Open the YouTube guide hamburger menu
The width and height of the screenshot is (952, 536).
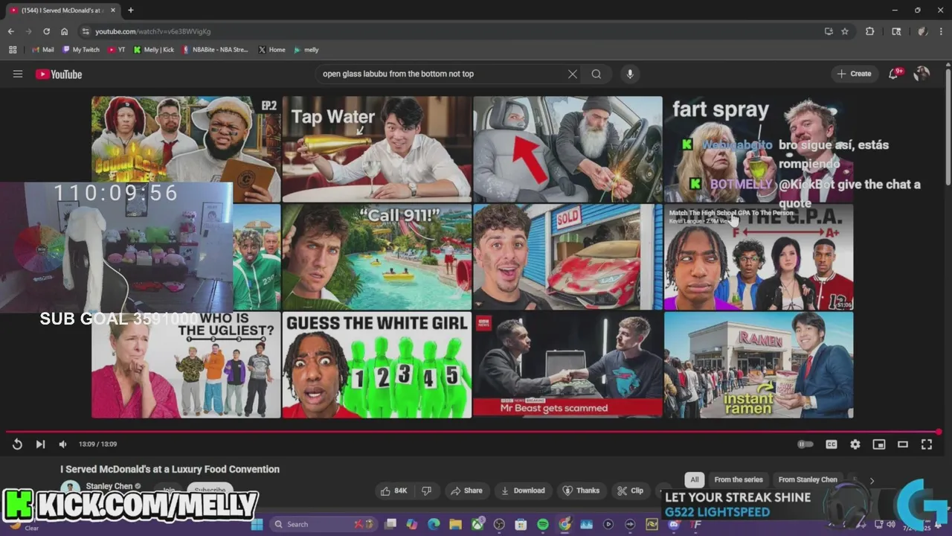coord(18,74)
